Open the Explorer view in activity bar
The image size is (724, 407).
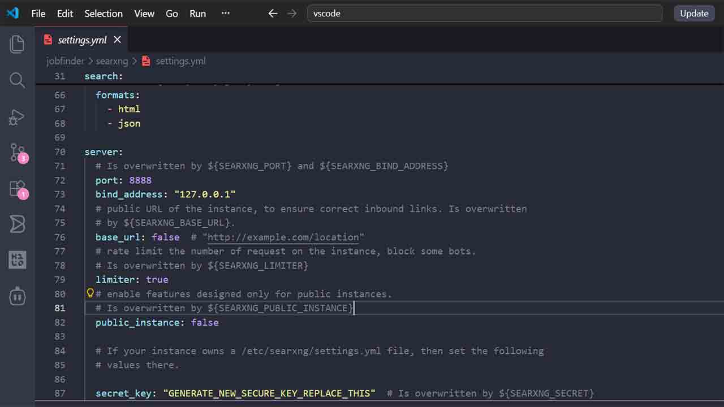click(17, 44)
